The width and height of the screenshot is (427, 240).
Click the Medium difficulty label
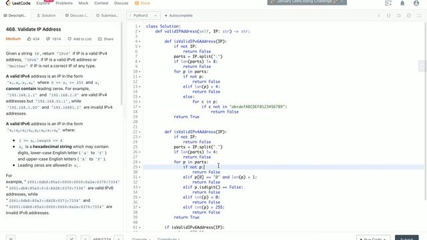(13, 39)
